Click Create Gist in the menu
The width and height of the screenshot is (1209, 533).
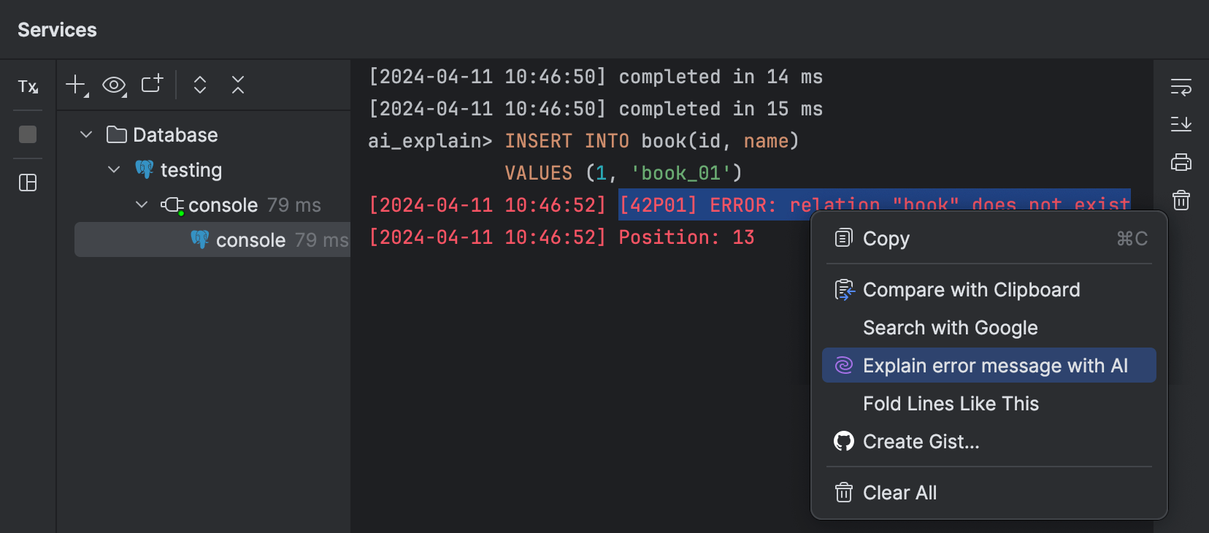click(921, 441)
